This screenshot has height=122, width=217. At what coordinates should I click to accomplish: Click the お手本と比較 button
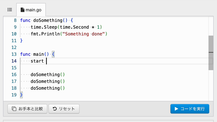click(x=27, y=109)
